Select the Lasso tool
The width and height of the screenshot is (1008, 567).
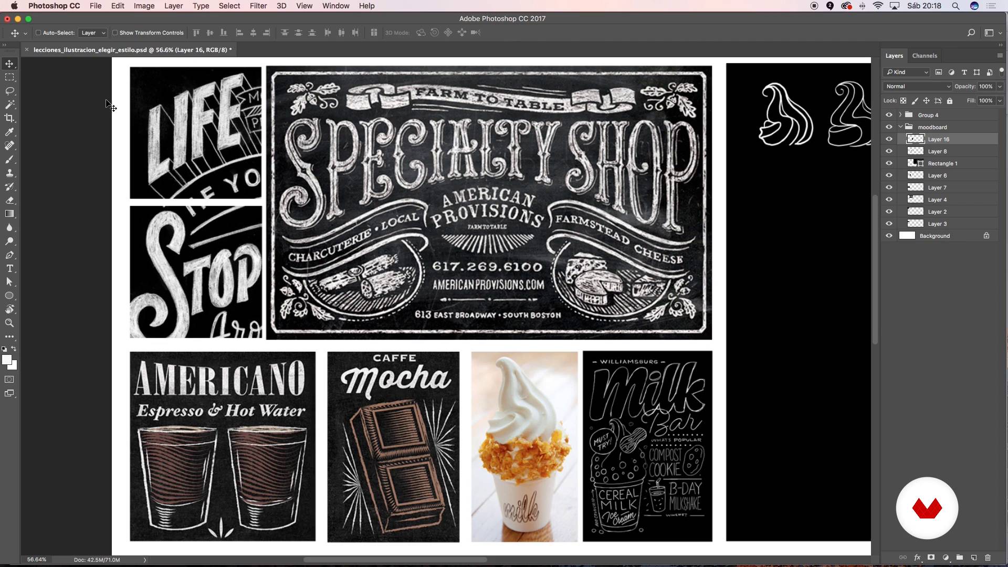9,91
